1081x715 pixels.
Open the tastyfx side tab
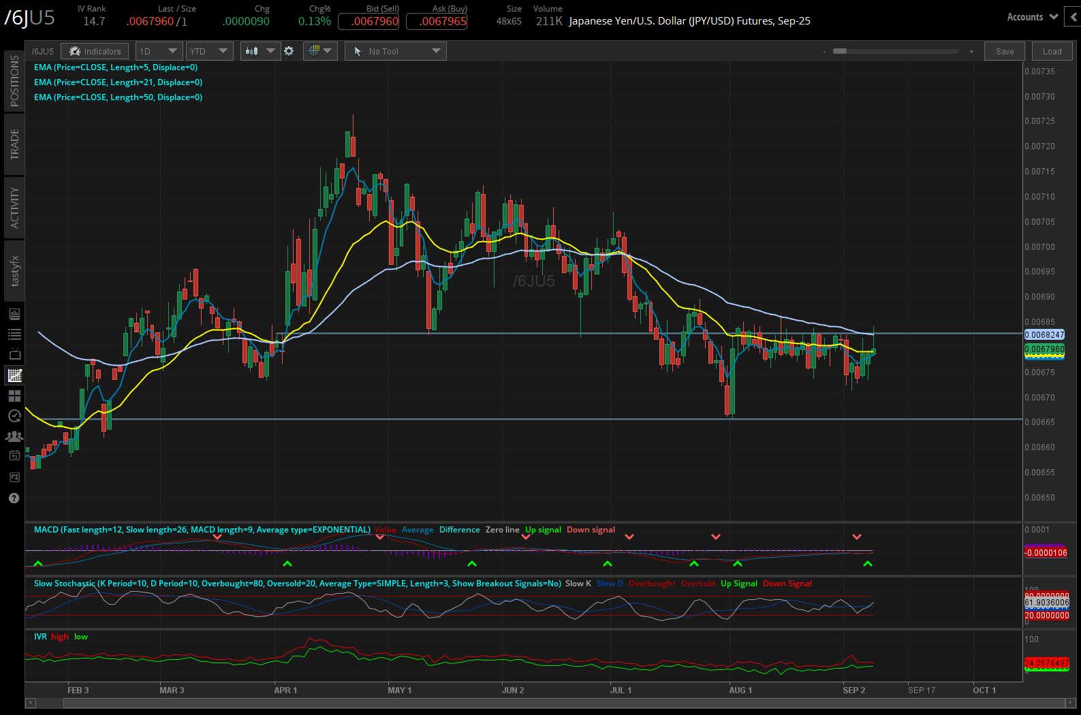[14, 270]
